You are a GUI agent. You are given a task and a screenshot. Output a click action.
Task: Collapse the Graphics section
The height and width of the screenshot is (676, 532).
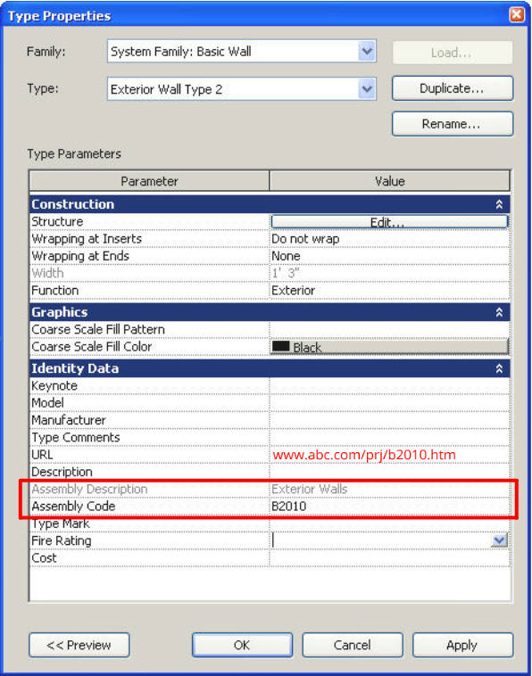pyautogui.click(x=499, y=312)
